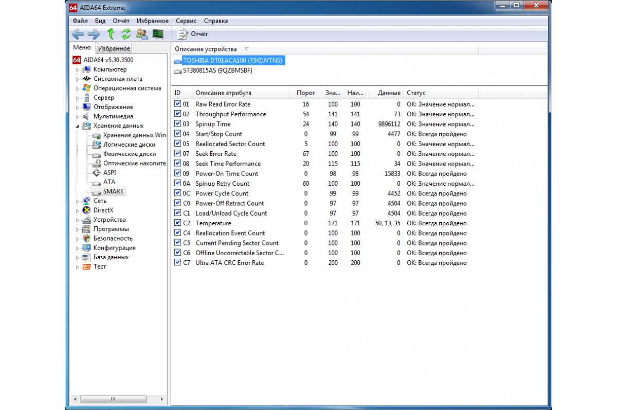
Task: Uncheck the Ultra ATA CRC Error Rate checkbox
Action: coord(177,262)
